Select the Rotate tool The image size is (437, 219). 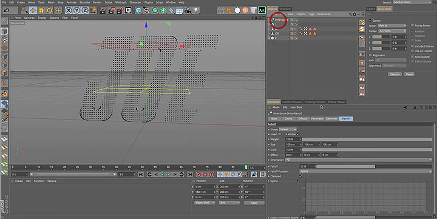pyautogui.click(x=50, y=10)
